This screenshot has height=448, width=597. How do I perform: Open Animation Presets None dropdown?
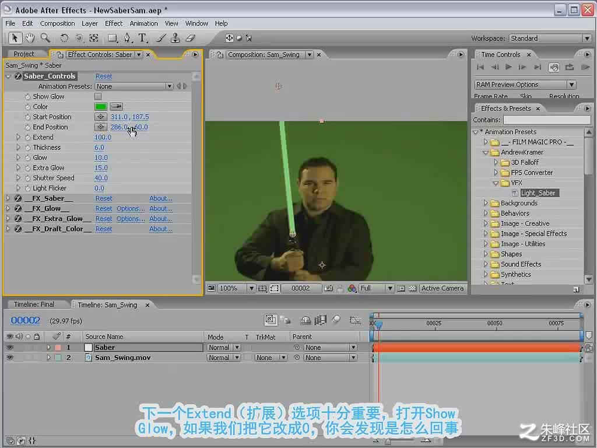point(134,86)
